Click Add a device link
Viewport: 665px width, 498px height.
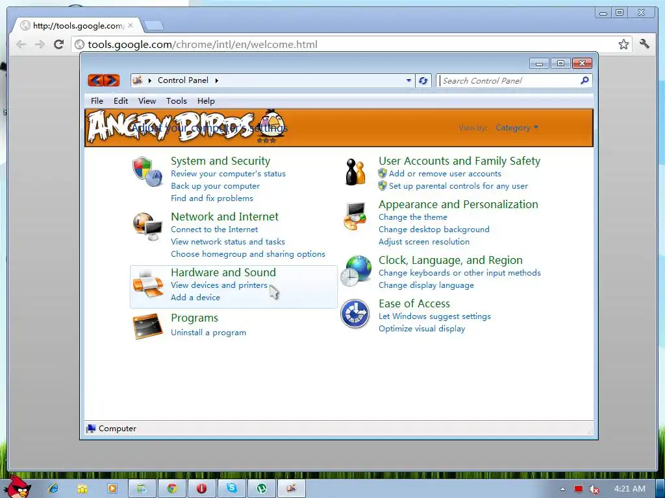[195, 297]
